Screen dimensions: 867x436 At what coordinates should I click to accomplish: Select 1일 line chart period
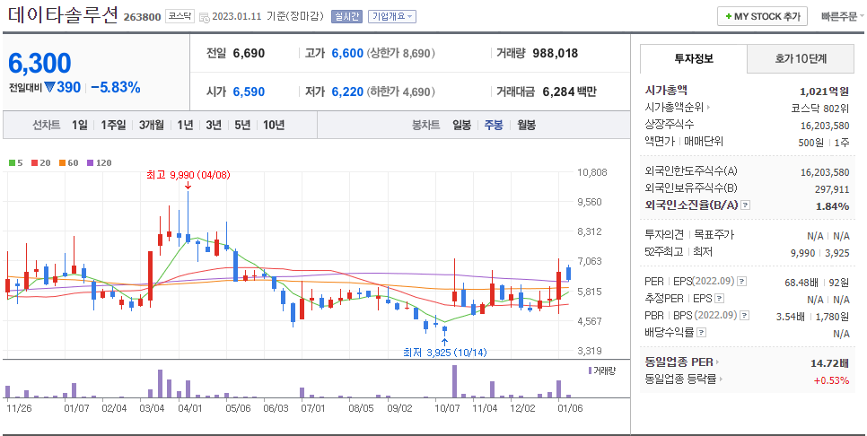[x=80, y=126]
